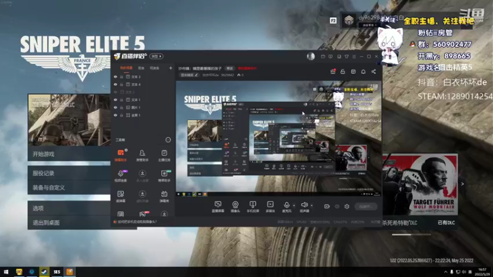Add a 摄像头 camera source
Image resolution: width=493 pixels, height=277 pixels.
tap(235, 207)
